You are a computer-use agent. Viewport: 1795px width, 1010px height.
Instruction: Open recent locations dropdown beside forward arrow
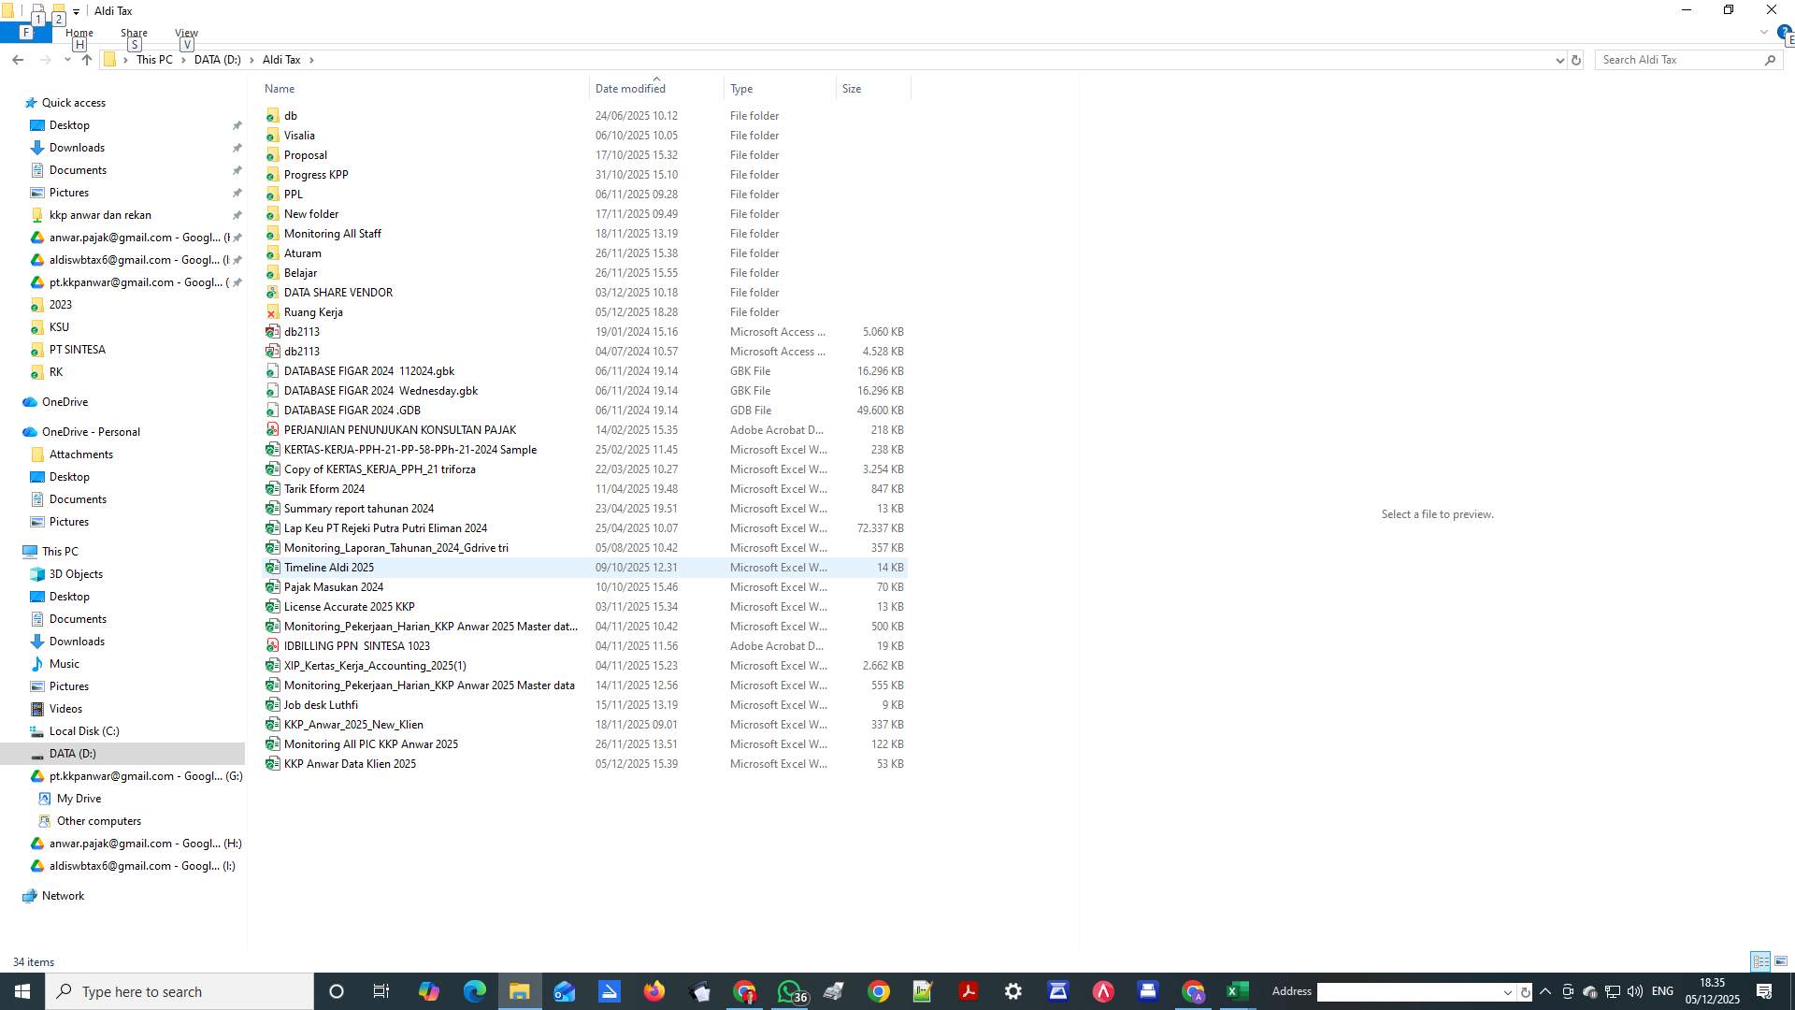pos(67,59)
